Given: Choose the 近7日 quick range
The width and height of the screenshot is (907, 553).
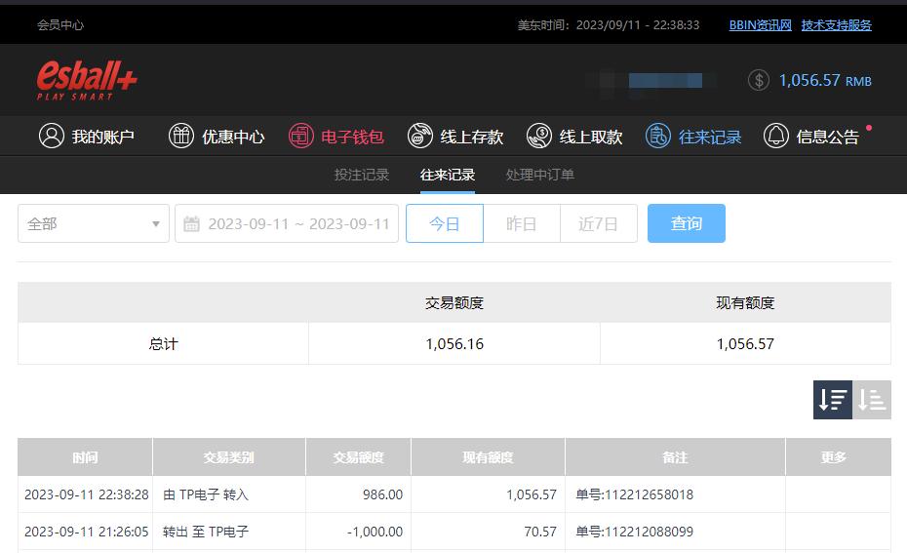Looking at the screenshot, I should point(598,223).
